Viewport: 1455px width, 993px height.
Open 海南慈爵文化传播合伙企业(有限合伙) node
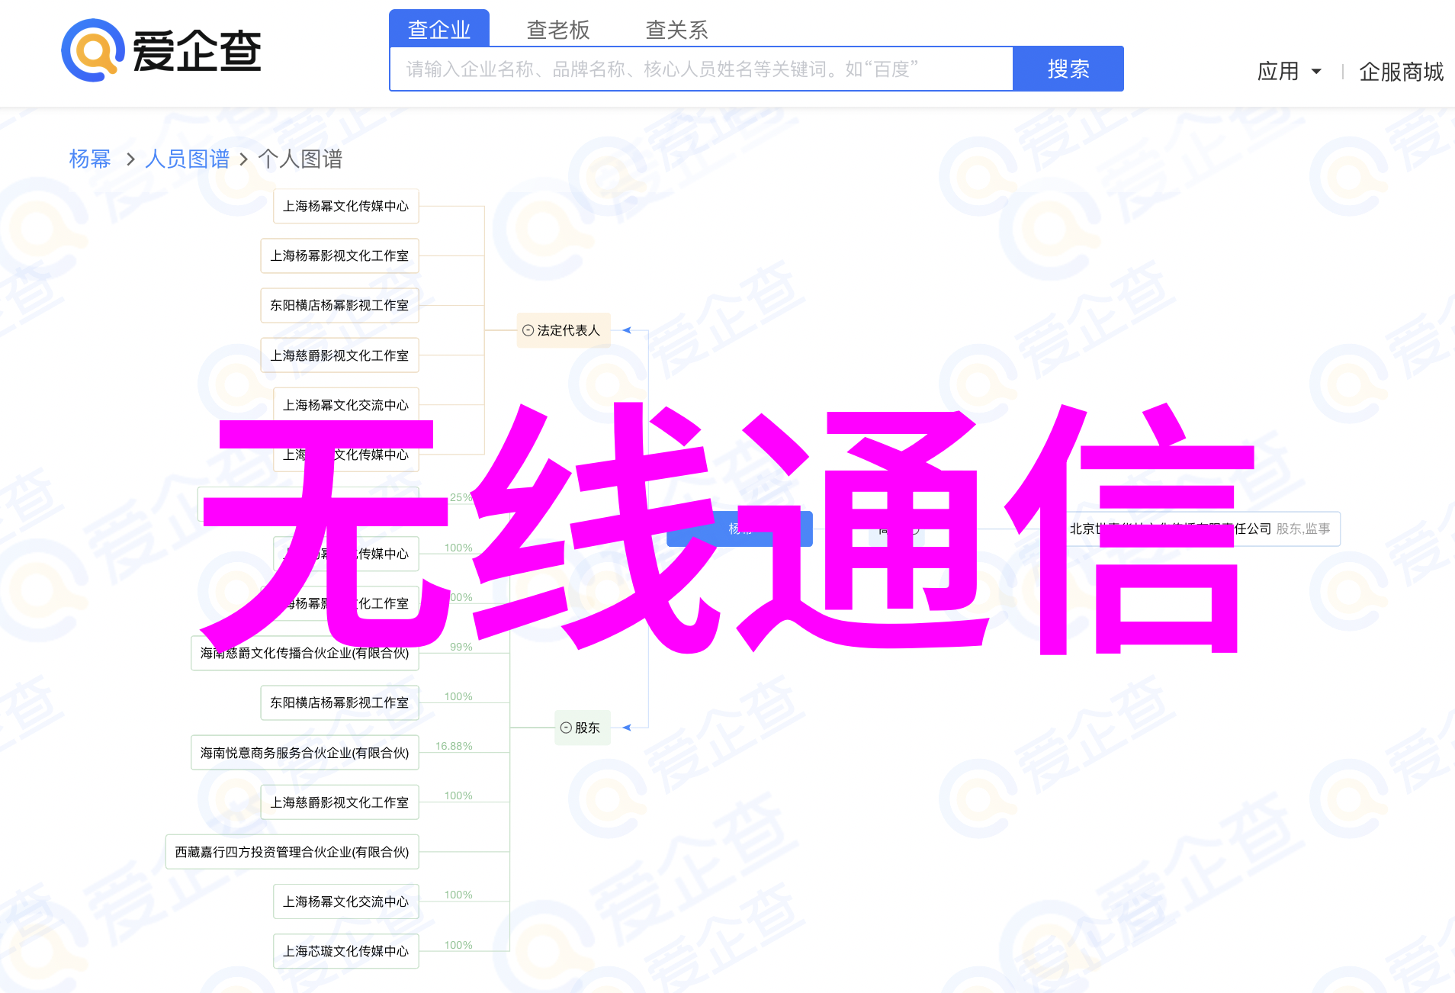coord(305,653)
